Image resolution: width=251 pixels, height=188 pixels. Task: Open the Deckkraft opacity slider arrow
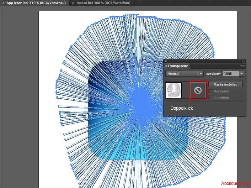242,74
